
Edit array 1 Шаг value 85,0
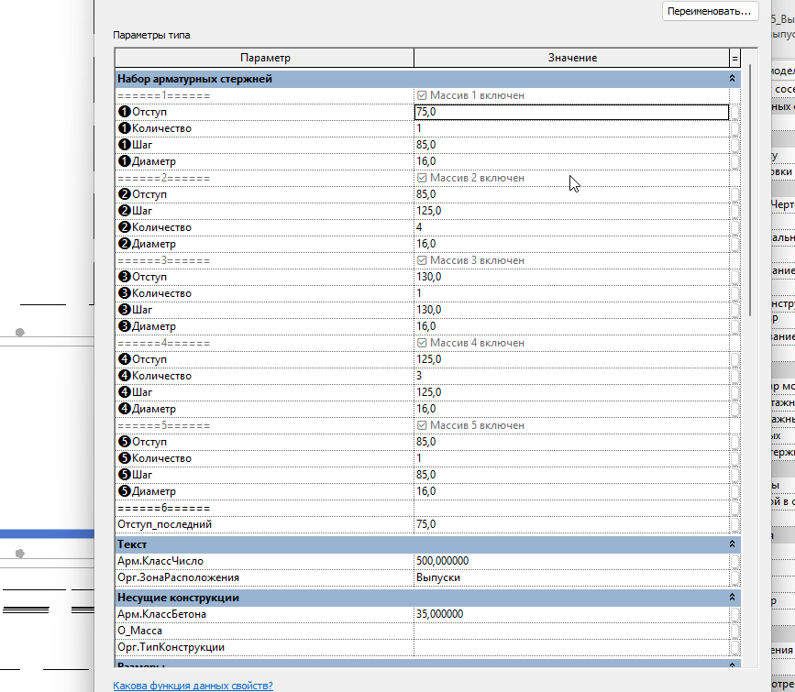(571, 145)
